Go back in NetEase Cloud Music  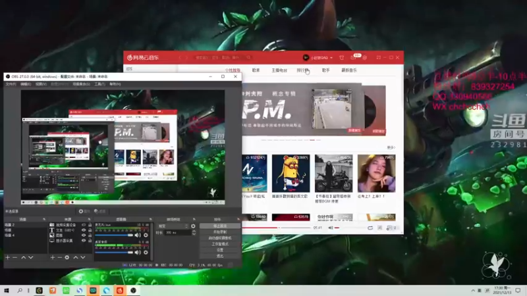(x=180, y=58)
